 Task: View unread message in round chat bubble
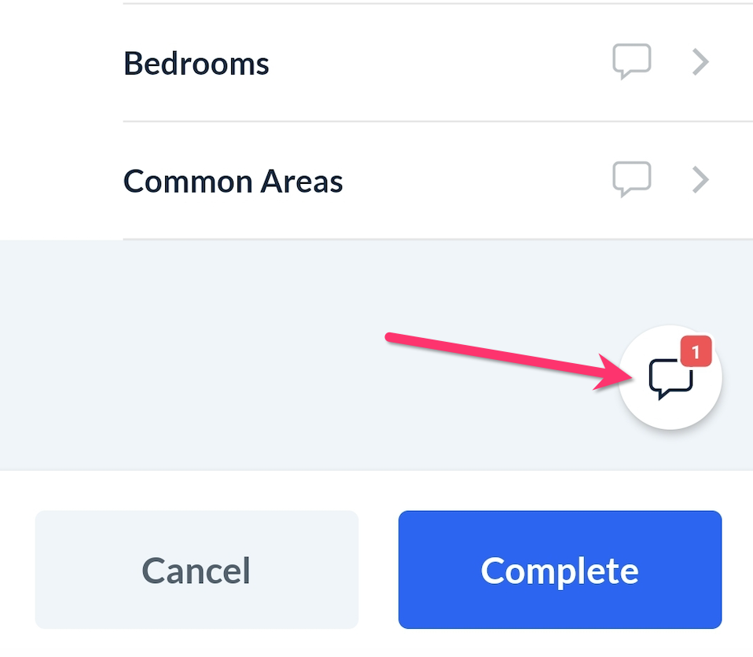(670, 378)
